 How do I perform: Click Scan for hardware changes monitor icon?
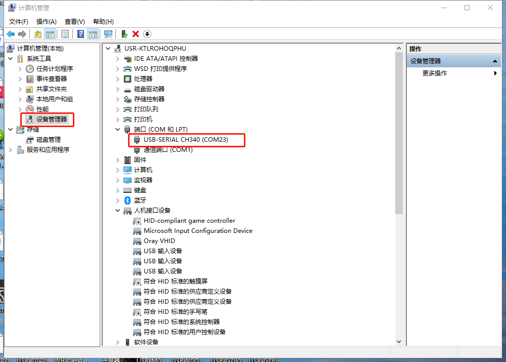108,34
